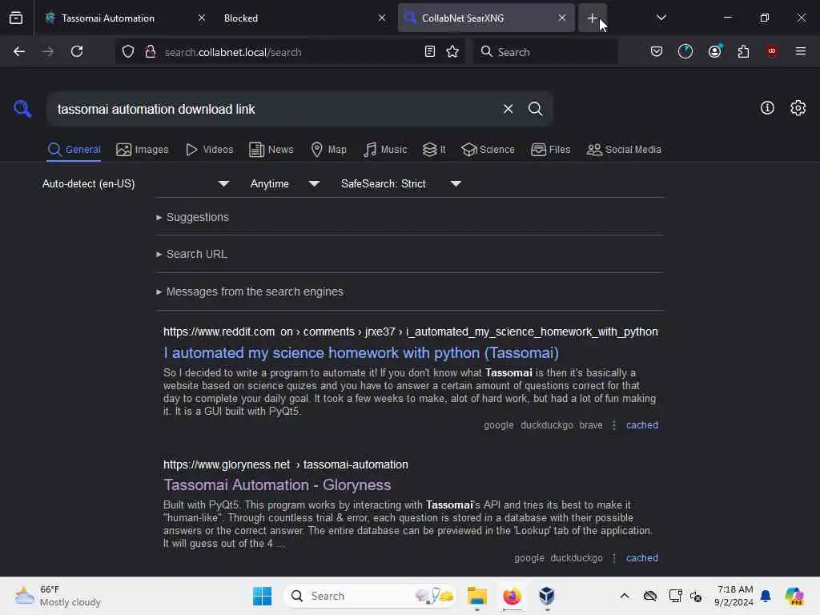Toggle reader view icon in address bar
The height and width of the screenshot is (615, 820).
(430, 52)
